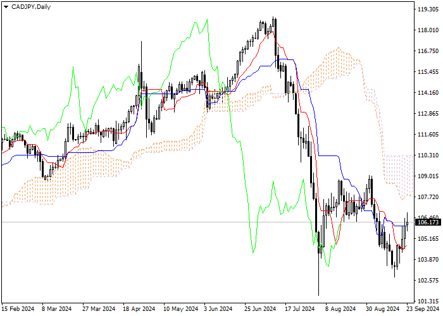Click date label 3 Jun 2024

click(218, 309)
